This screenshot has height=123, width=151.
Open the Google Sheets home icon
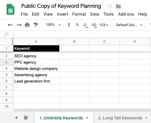point(10,9)
